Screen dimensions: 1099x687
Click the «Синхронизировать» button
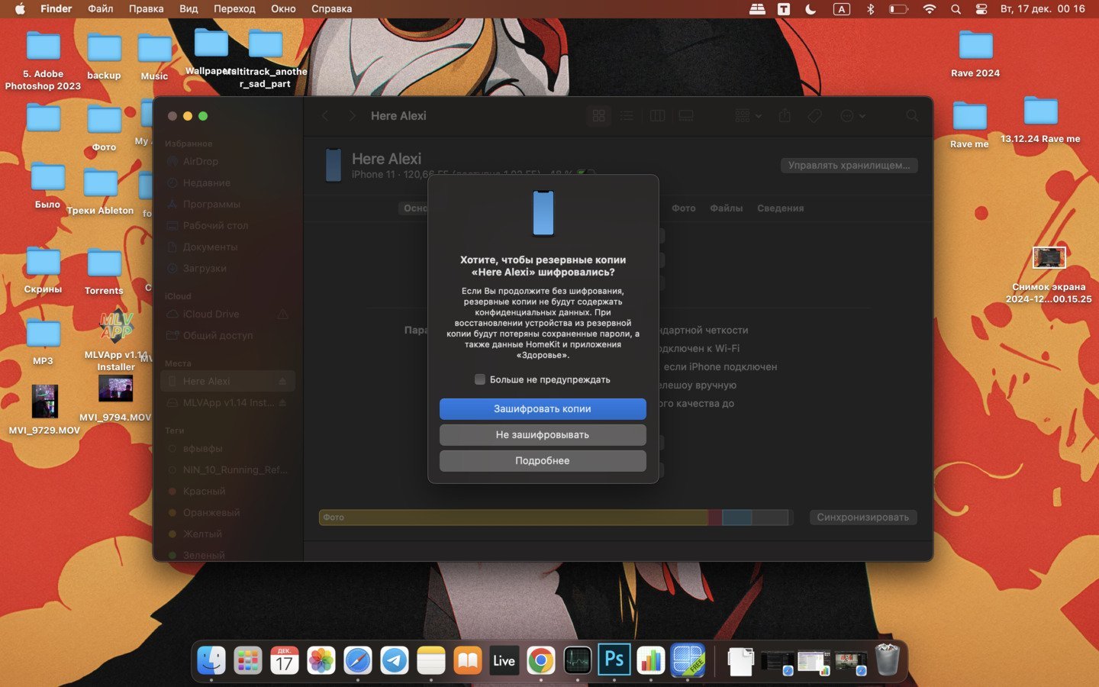[x=862, y=518]
